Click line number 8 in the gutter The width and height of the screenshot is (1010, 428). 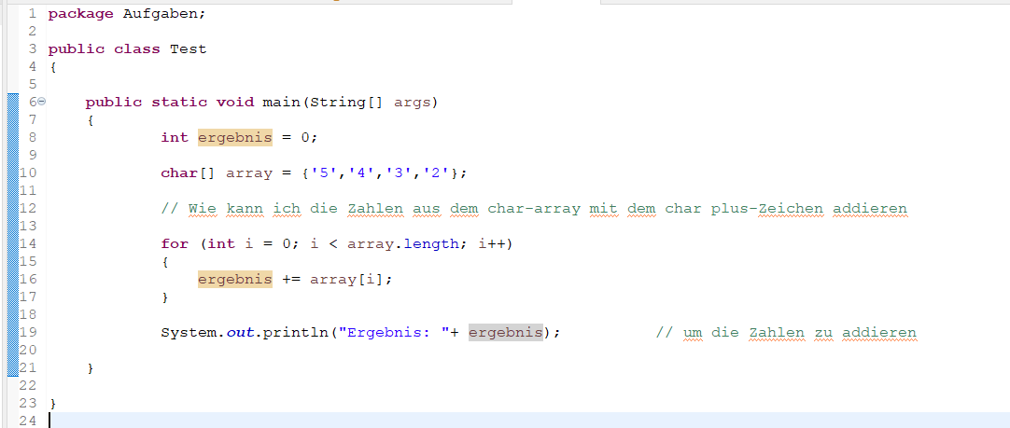pyautogui.click(x=32, y=137)
